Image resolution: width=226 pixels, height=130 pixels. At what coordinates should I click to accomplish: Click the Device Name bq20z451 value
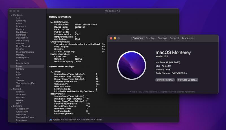pyautogui.click(x=80, y=27)
